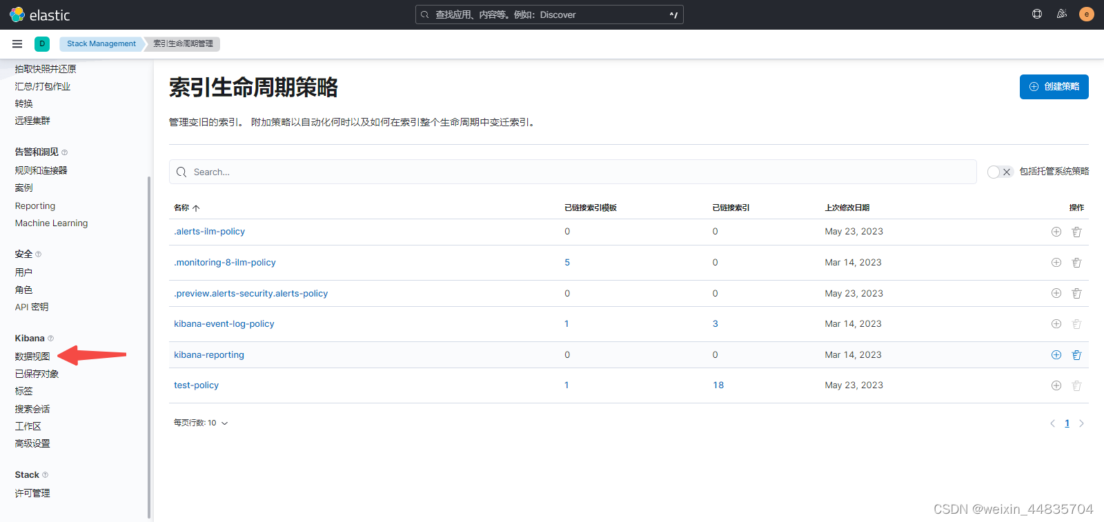Open the 每页行数 10 rows dropdown
The height and width of the screenshot is (522, 1104).
(201, 423)
